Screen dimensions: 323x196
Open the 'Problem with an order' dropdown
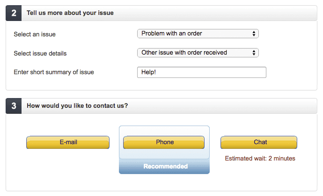197,34
